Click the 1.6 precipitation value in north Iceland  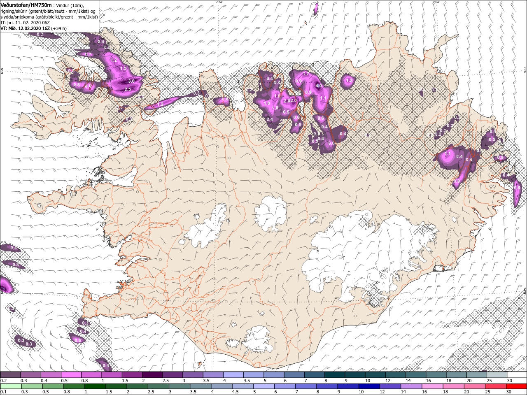point(277,96)
